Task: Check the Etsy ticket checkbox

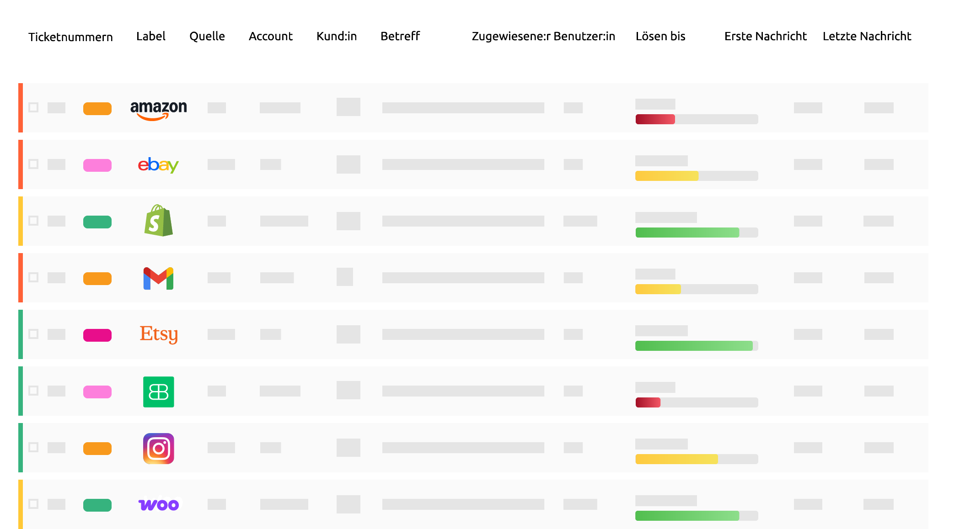Action: (x=33, y=334)
